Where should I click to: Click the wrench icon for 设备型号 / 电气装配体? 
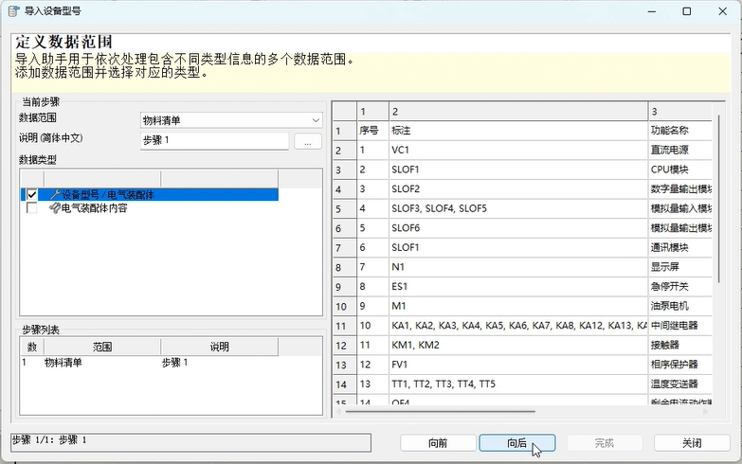[55, 194]
